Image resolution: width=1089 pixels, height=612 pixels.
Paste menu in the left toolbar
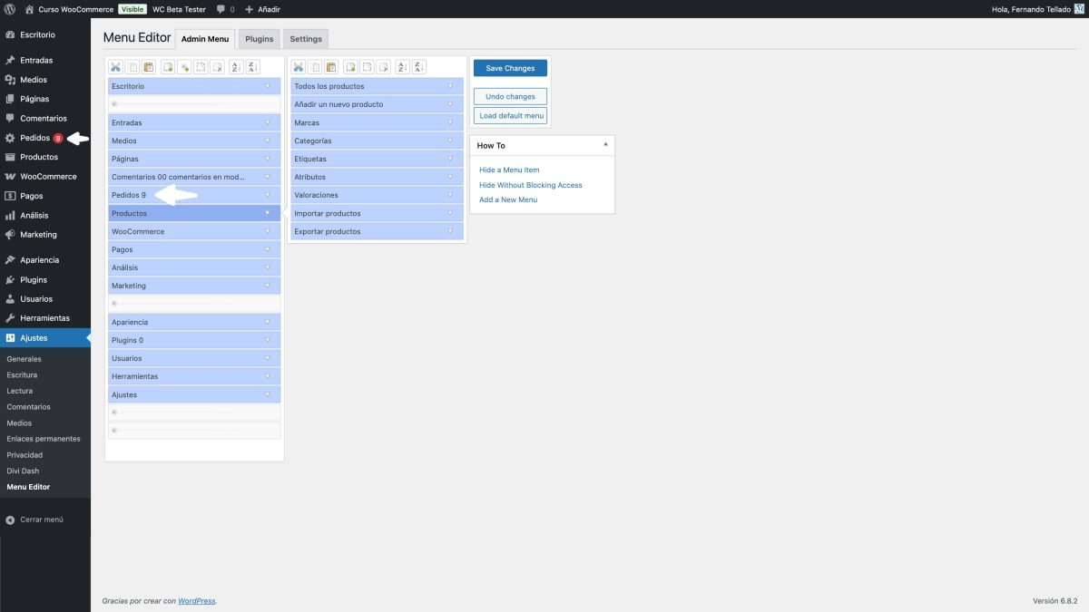point(149,67)
